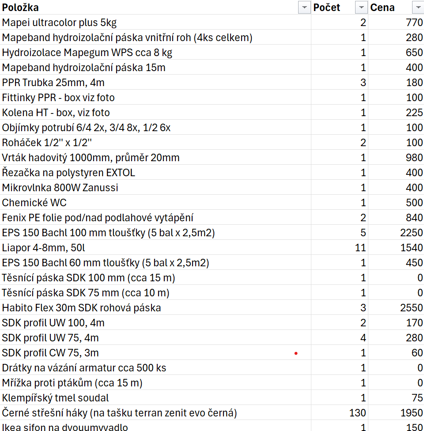This screenshot has width=424, height=431.
Task: Open the Cena column filter dropdown
Action: (x=418, y=8)
